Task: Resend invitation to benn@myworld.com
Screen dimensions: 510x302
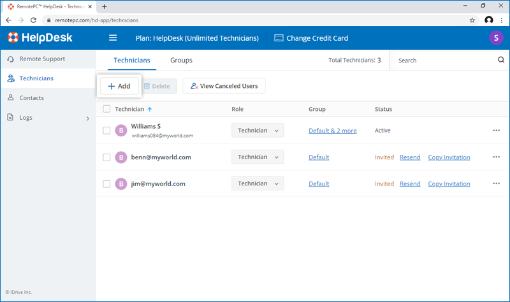Action: (x=410, y=157)
